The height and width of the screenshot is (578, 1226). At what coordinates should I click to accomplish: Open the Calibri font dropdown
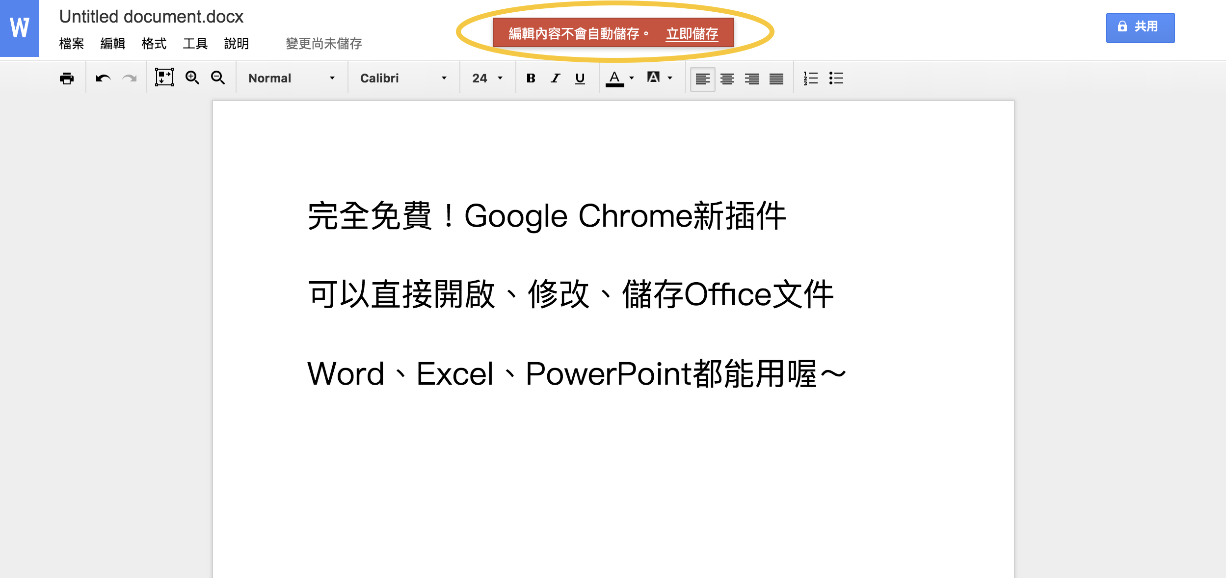pos(403,78)
